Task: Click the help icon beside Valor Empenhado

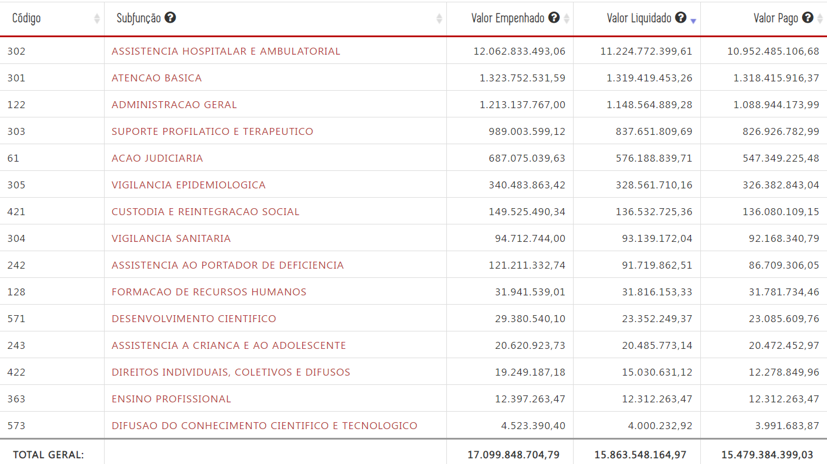Action: pos(554,18)
